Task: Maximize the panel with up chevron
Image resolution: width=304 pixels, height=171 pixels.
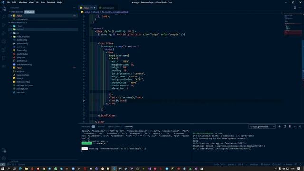Action: tap(294, 127)
